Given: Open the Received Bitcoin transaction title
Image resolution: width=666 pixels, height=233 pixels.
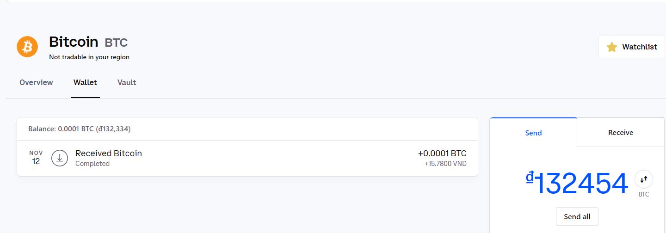Looking at the screenshot, I should coord(109,153).
